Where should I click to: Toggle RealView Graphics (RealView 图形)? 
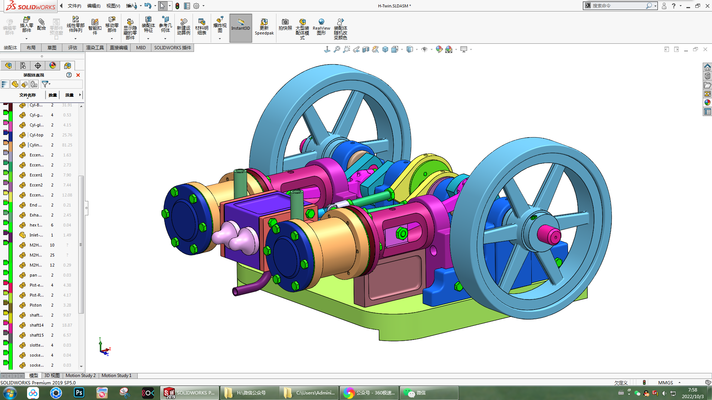click(321, 27)
